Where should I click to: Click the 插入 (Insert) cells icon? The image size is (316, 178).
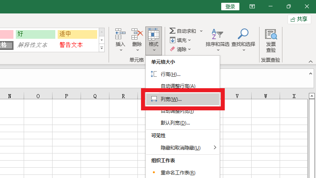tap(120, 35)
